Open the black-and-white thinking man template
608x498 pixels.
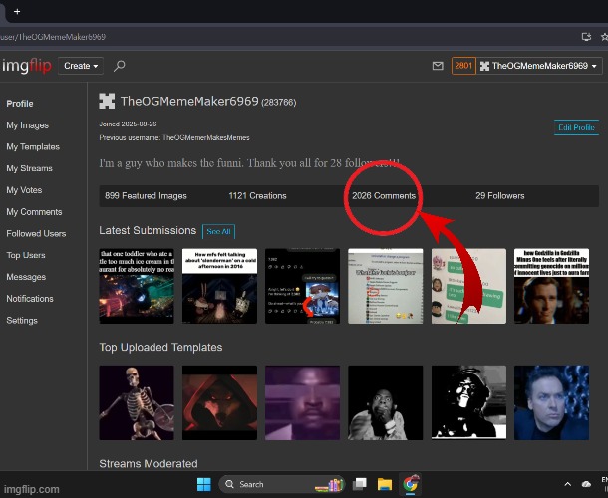pos(386,402)
